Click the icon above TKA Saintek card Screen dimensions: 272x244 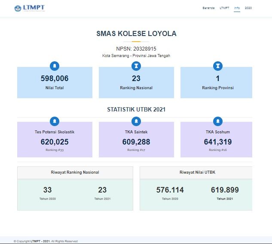pos(136,121)
